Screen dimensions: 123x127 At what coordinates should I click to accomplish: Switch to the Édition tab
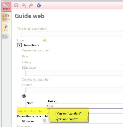pos(6,6)
